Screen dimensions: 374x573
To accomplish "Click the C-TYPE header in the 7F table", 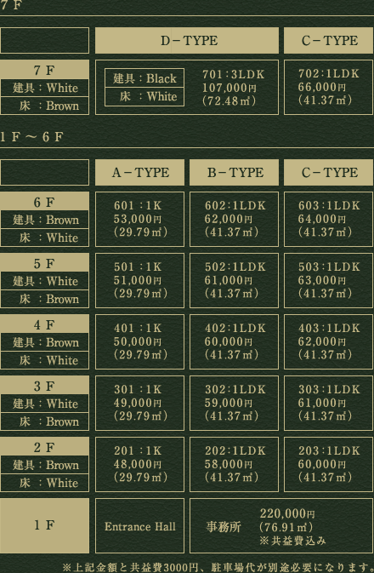I will tap(329, 41).
